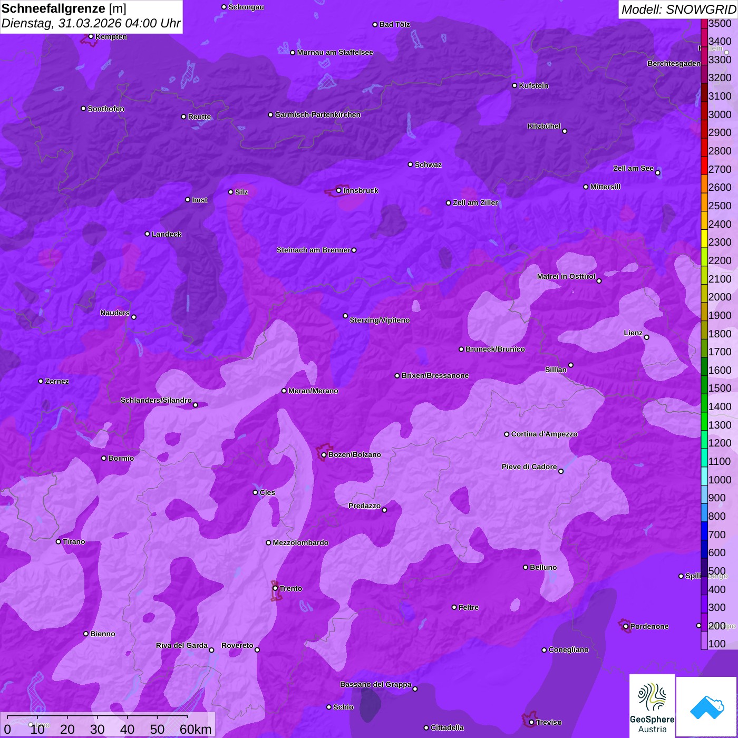
Task: Click the Steinach am Brenner label
Action: click(313, 250)
